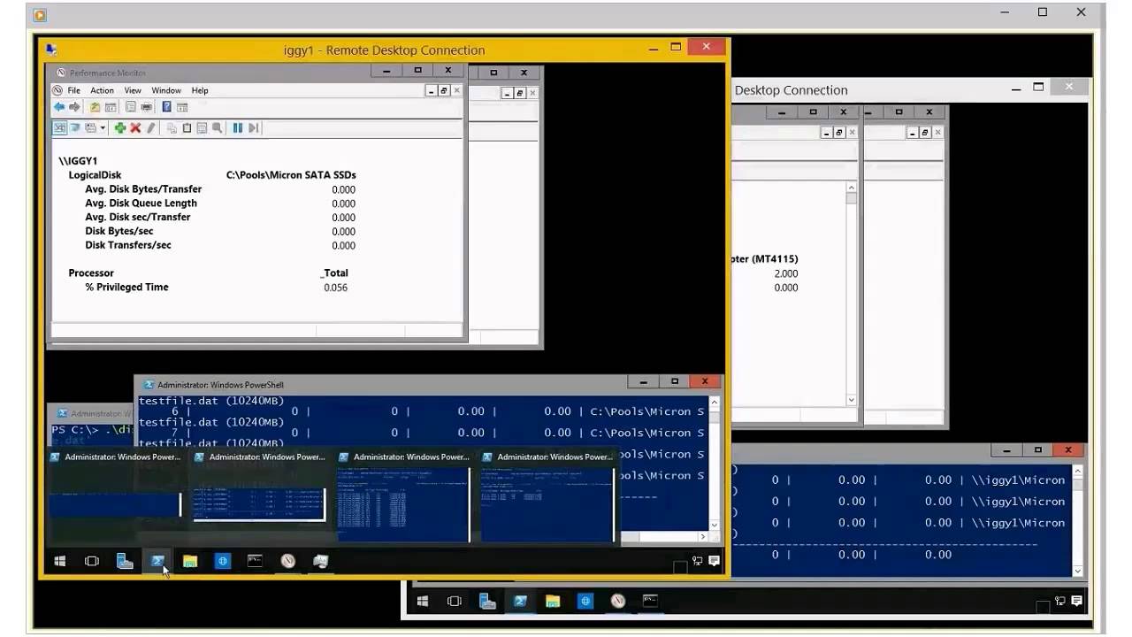Click Task View icon on iggy1 taskbar
Image resolution: width=1132 pixels, height=637 pixels.
[91, 561]
